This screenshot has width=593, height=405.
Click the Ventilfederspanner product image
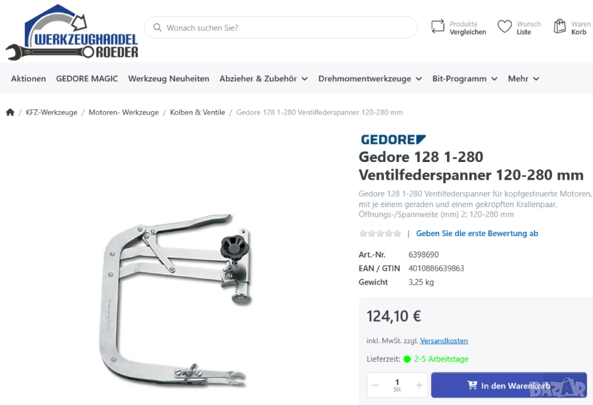coord(176,300)
